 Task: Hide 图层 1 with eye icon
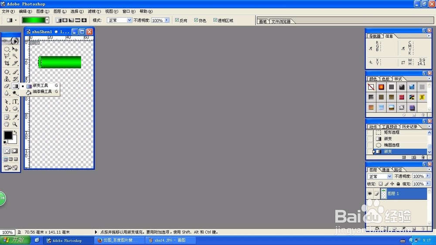(370, 193)
